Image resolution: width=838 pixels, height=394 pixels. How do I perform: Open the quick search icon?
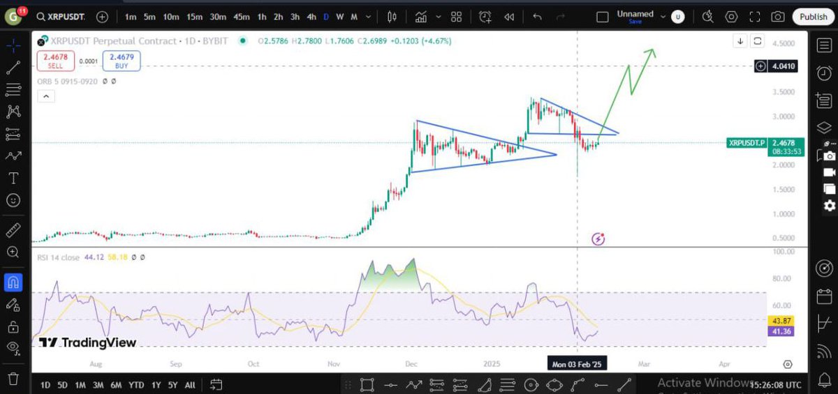coord(708,17)
